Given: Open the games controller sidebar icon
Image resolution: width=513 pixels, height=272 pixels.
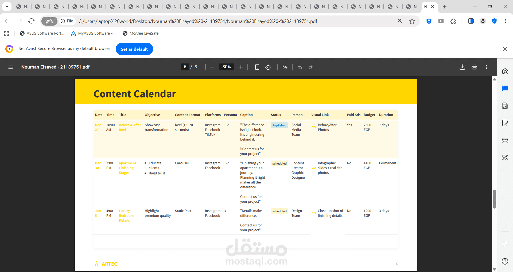Looking at the screenshot, I should click(x=505, y=140).
